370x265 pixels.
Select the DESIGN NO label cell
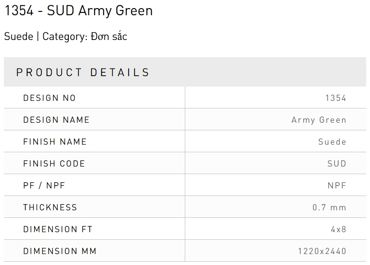click(x=49, y=98)
